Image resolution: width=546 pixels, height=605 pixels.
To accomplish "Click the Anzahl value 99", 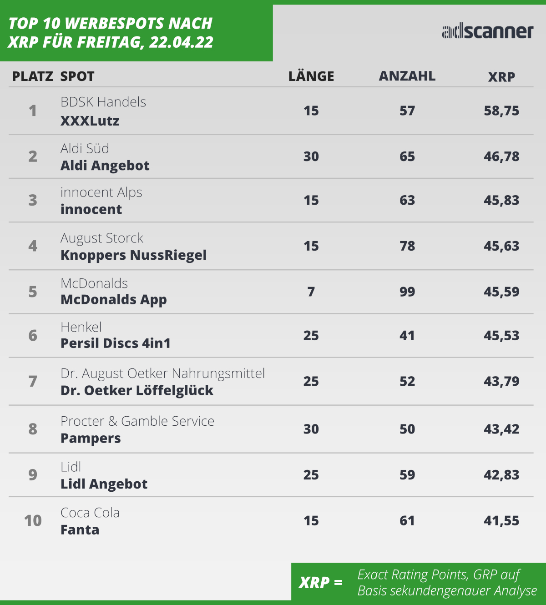I will [407, 292].
